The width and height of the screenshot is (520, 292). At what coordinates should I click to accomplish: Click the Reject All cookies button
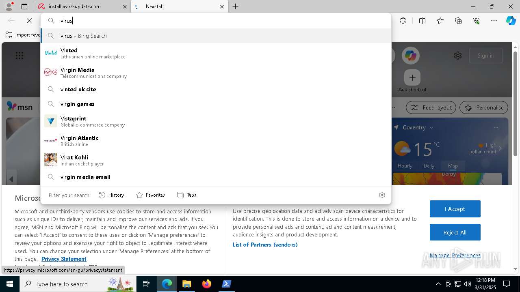[455, 232]
